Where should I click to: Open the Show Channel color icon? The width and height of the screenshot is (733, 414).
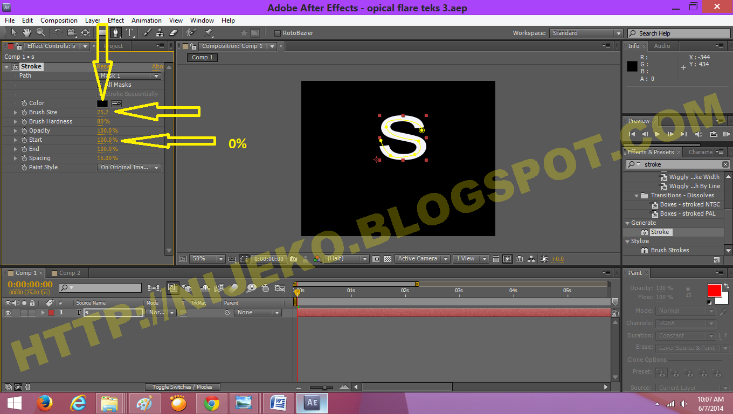(x=317, y=259)
